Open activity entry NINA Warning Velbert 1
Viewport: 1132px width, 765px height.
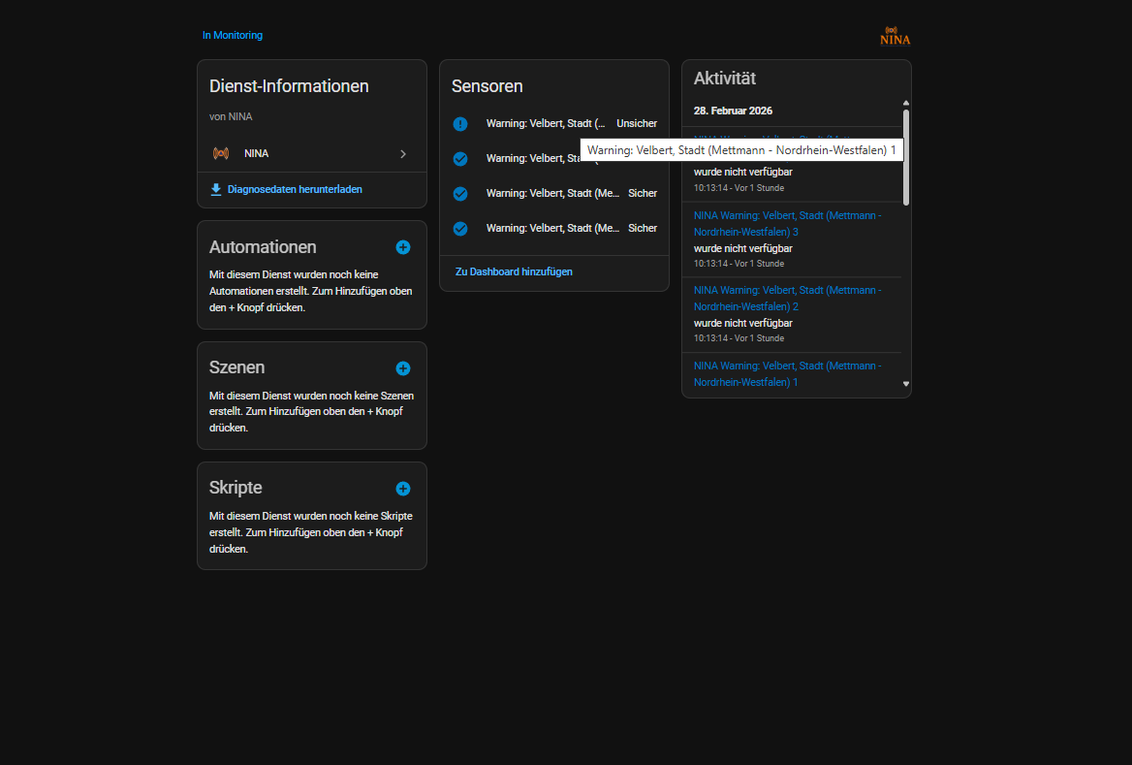(x=787, y=373)
